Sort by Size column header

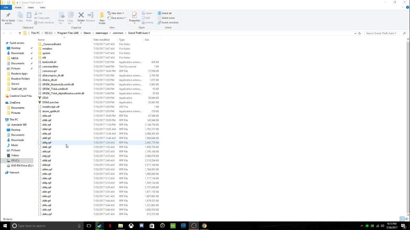(x=152, y=40)
